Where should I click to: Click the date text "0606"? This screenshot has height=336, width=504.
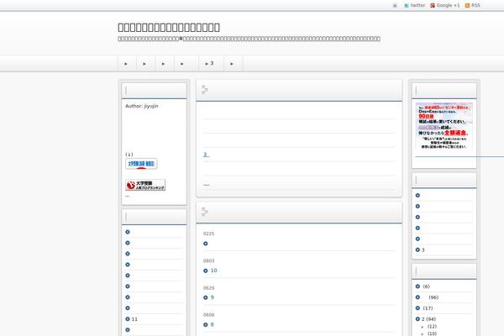click(x=208, y=315)
